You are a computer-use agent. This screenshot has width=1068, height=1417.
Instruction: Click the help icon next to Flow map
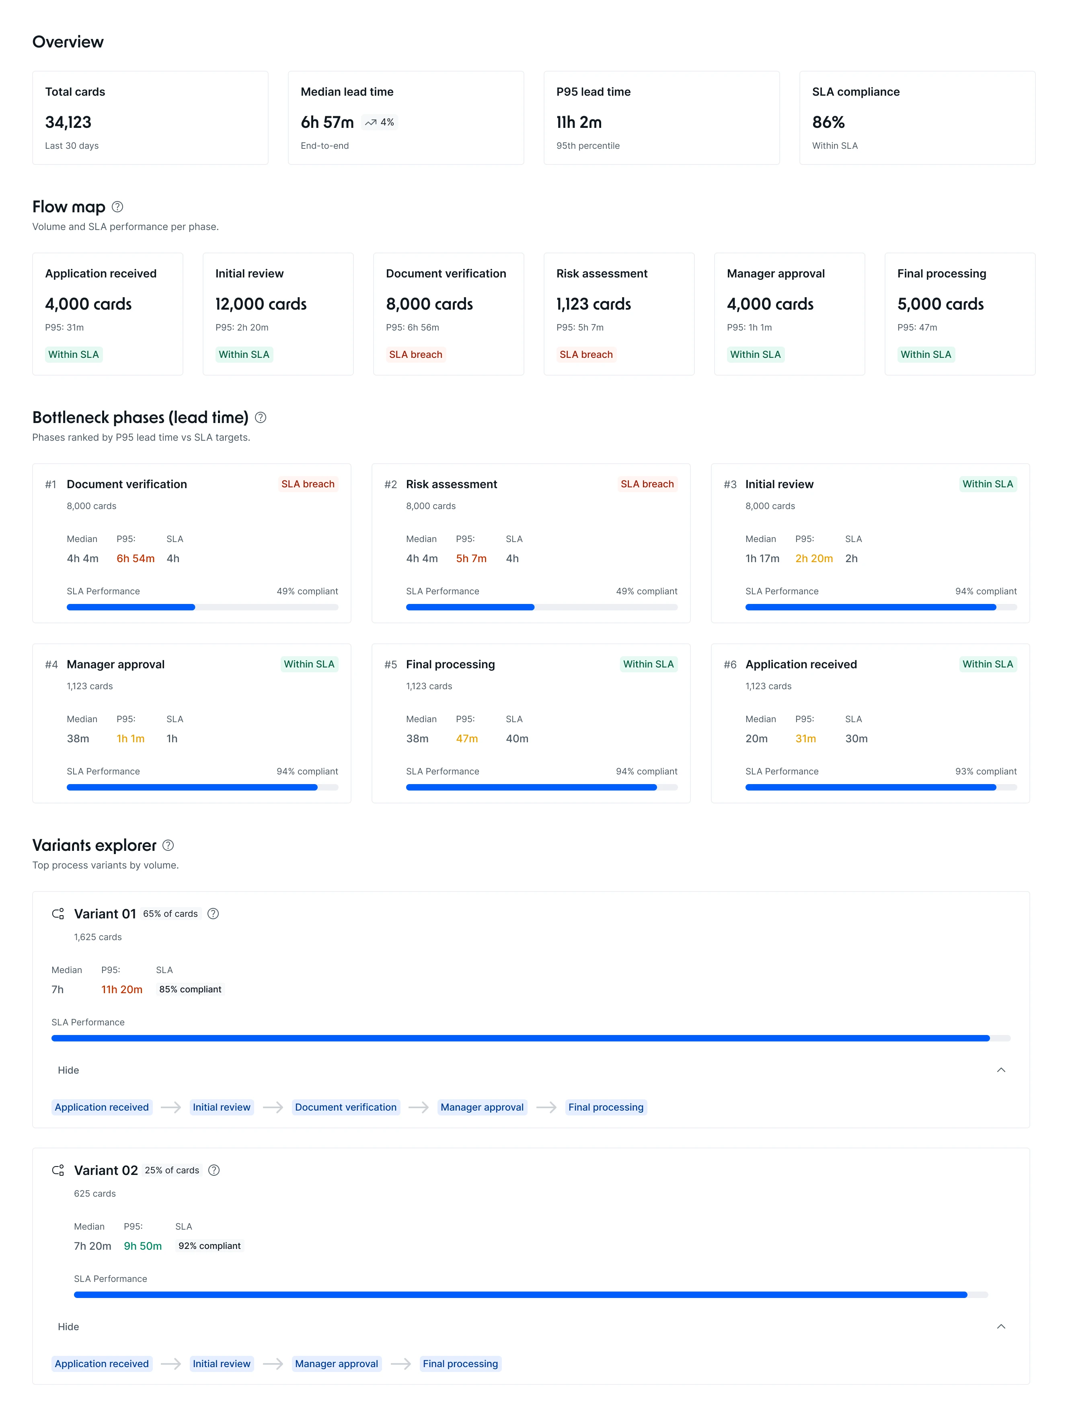coord(117,206)
